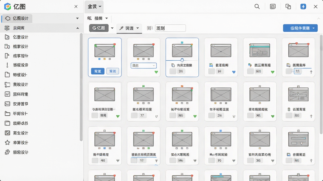
Task: Open the blue components button dropdown arrow
Action: click(314, 28)
